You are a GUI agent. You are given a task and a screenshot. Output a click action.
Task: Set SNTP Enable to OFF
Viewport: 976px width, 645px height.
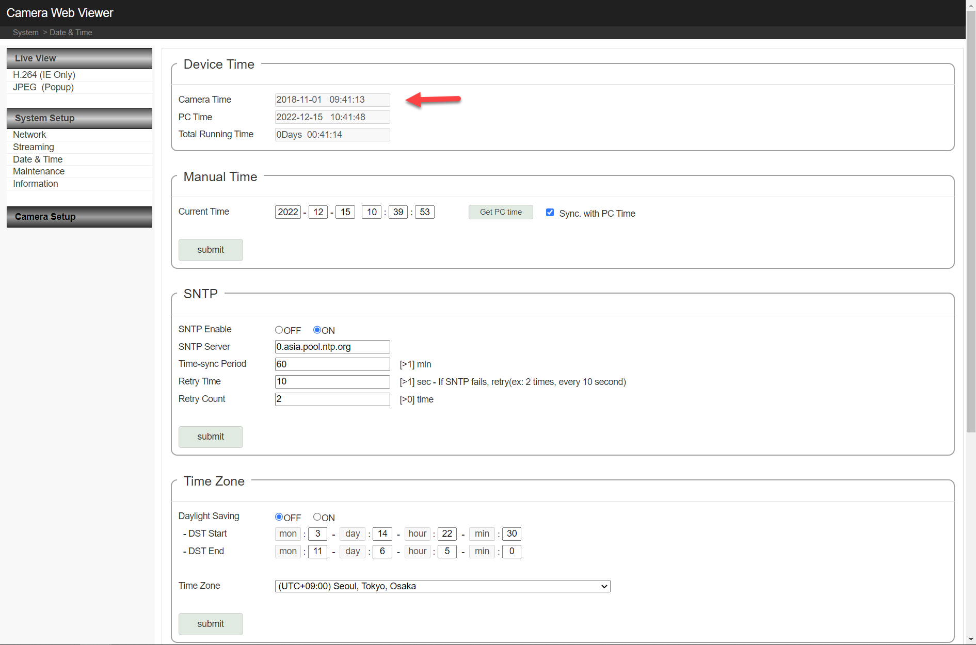279,330
